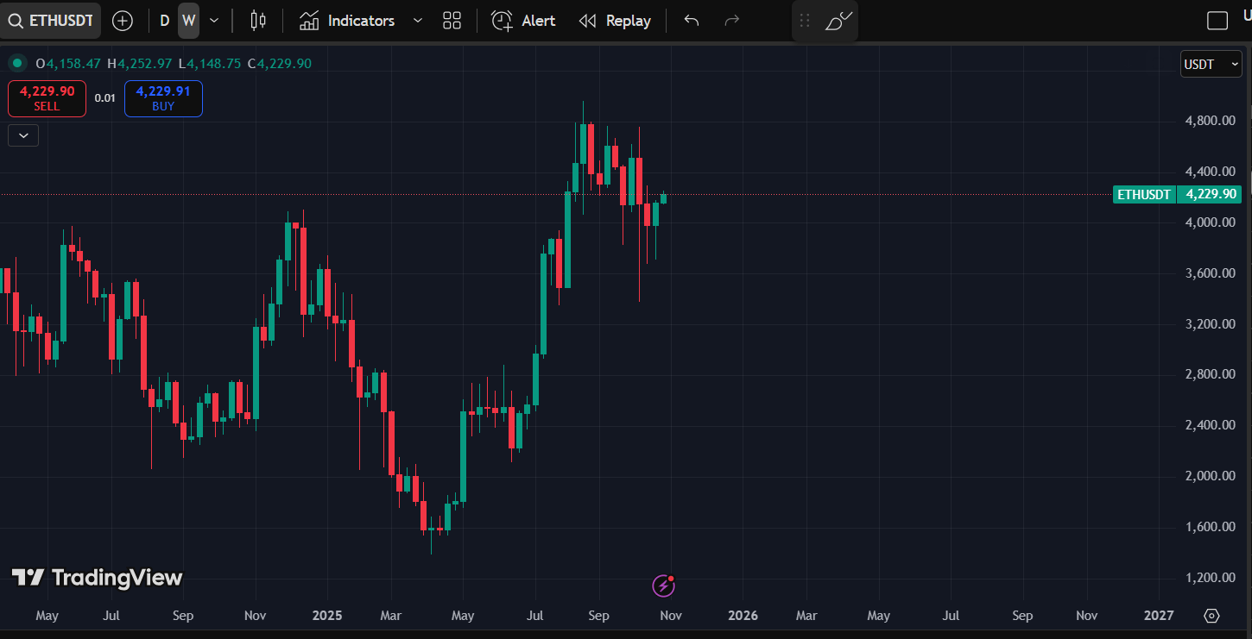Open the indicator templates grid icon
1252x639 pixels.
tap(452, 21)
